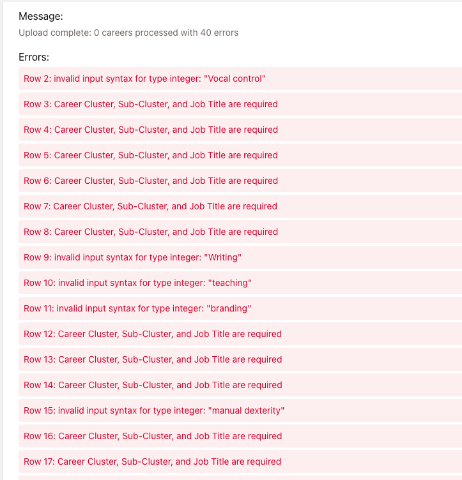Click the Row 8 required fields error
This screenshot has height=480, width=462.
pyautogui.click(x=151, y=232)
